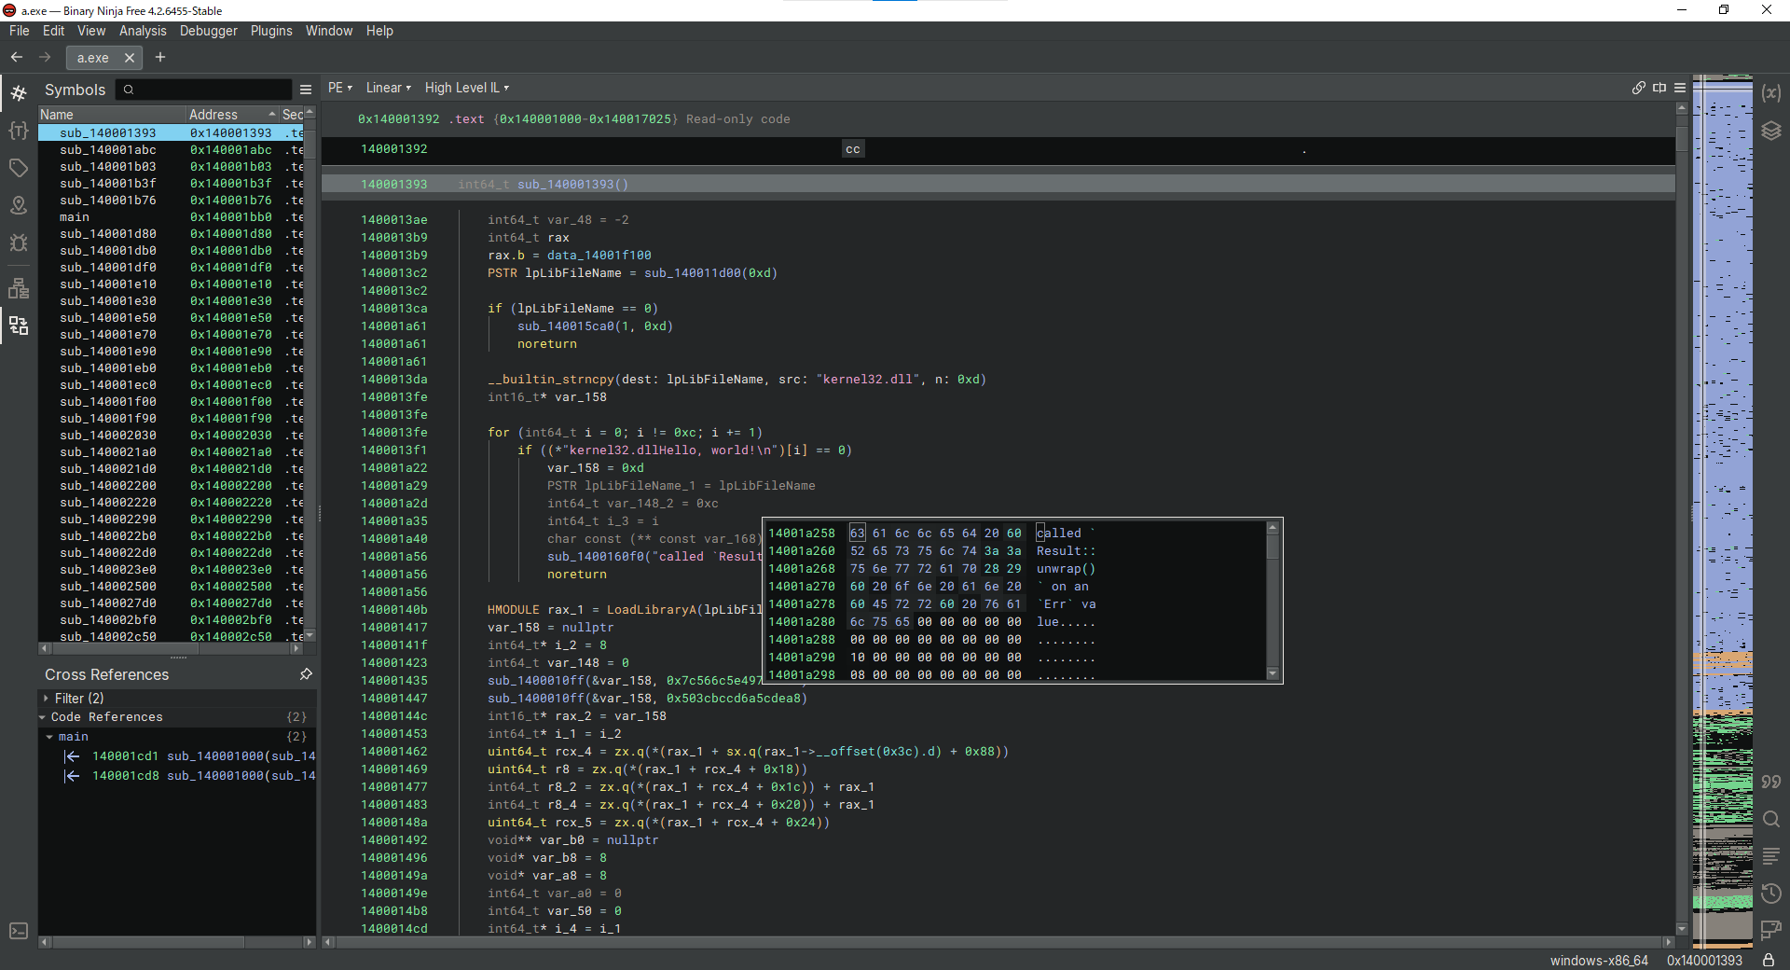
Task: Collapse the main node in cross references
Action: [x=49, y=737]
